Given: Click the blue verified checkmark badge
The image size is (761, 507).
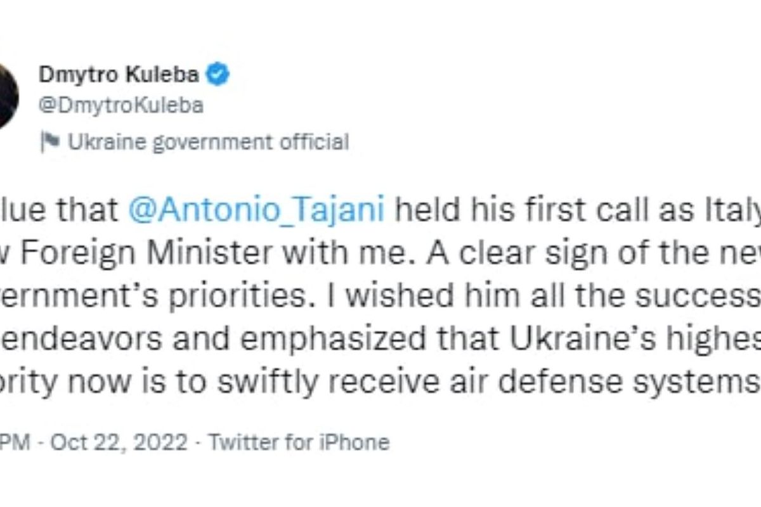Looking at the screenshot, I should [x=219, y=75].
